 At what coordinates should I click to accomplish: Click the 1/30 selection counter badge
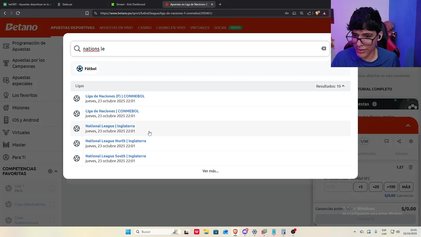coord(364,142)
